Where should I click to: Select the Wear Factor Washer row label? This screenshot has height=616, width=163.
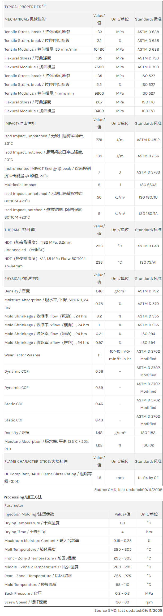23,355
